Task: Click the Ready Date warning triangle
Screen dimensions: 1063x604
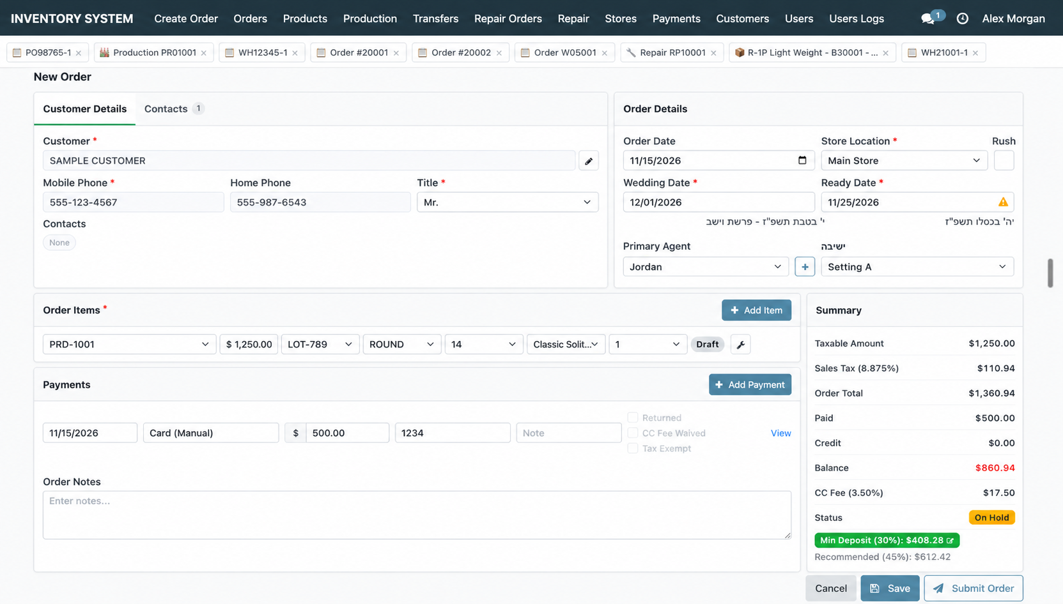Action: point(1003,202)
